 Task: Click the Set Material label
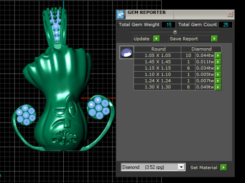[x=204, y=167]
